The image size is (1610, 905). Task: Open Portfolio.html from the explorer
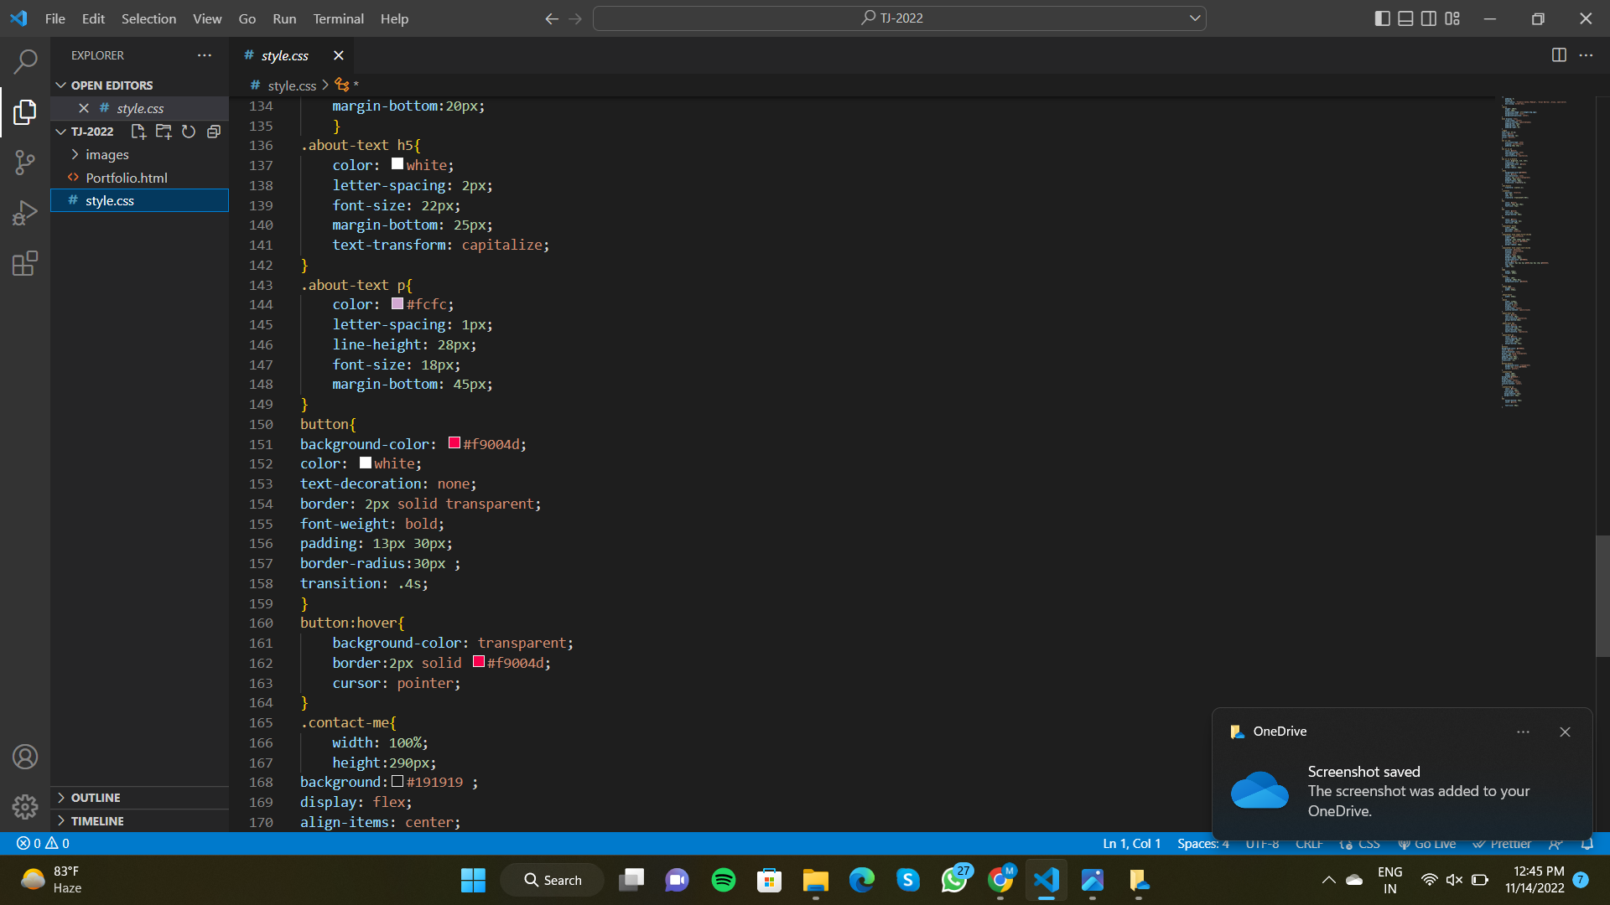(127, 178)
